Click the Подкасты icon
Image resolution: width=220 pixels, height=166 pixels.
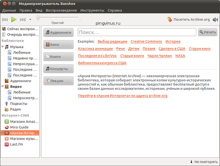6,104
